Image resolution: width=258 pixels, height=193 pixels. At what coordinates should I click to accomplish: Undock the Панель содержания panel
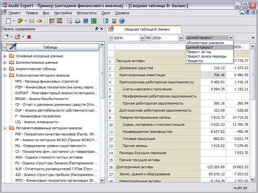97,29
